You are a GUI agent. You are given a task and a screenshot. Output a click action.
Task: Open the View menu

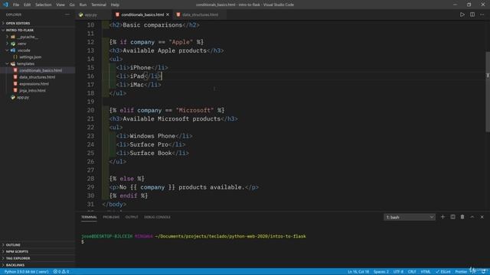coord(60,5)
